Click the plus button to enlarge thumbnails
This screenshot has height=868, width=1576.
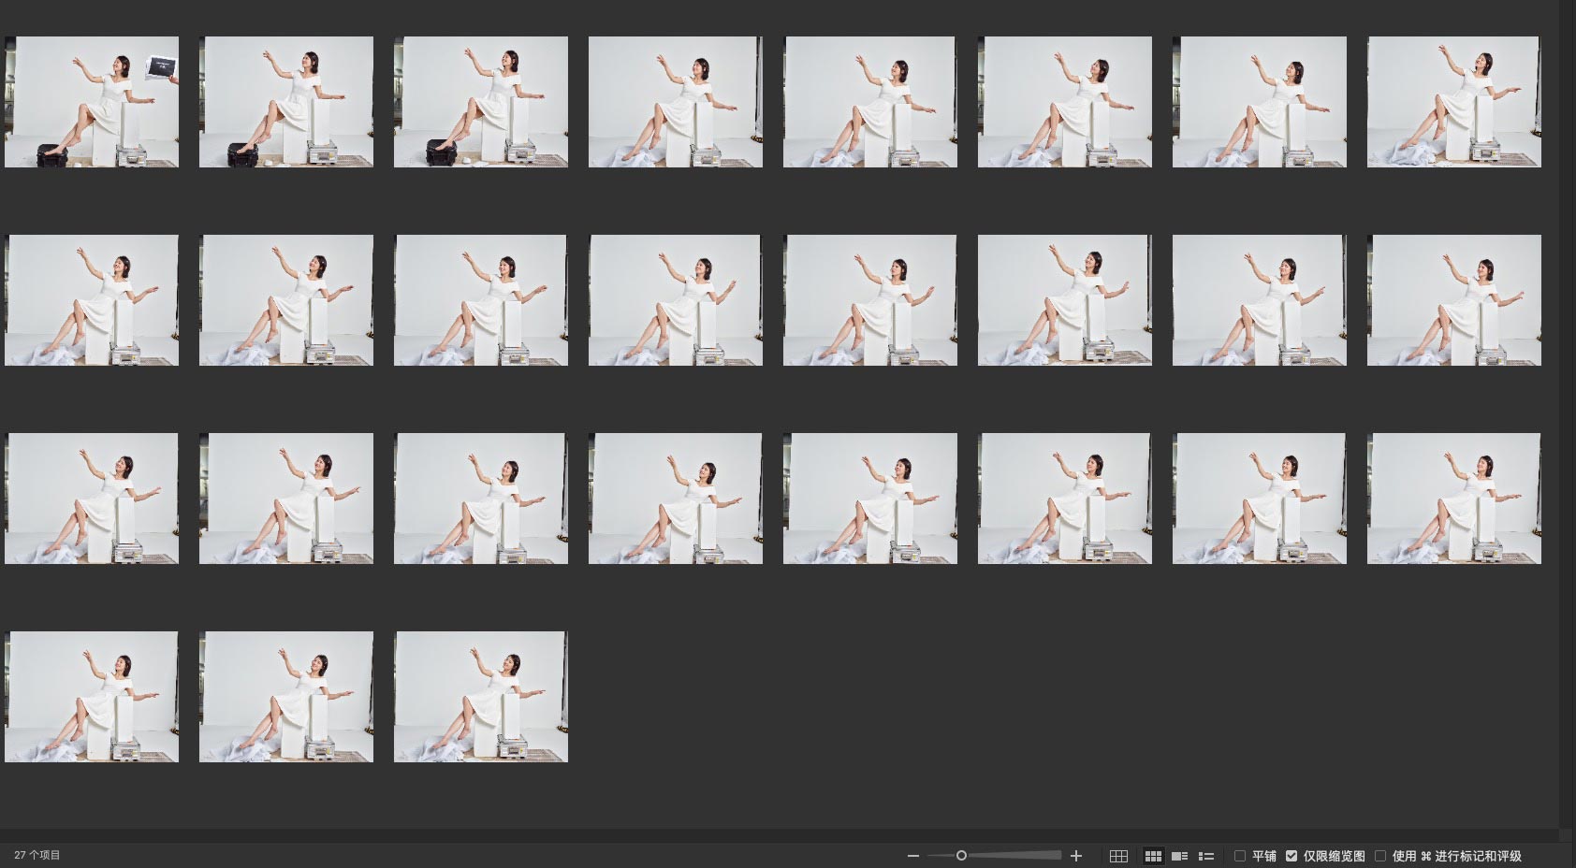point(1076,856)
